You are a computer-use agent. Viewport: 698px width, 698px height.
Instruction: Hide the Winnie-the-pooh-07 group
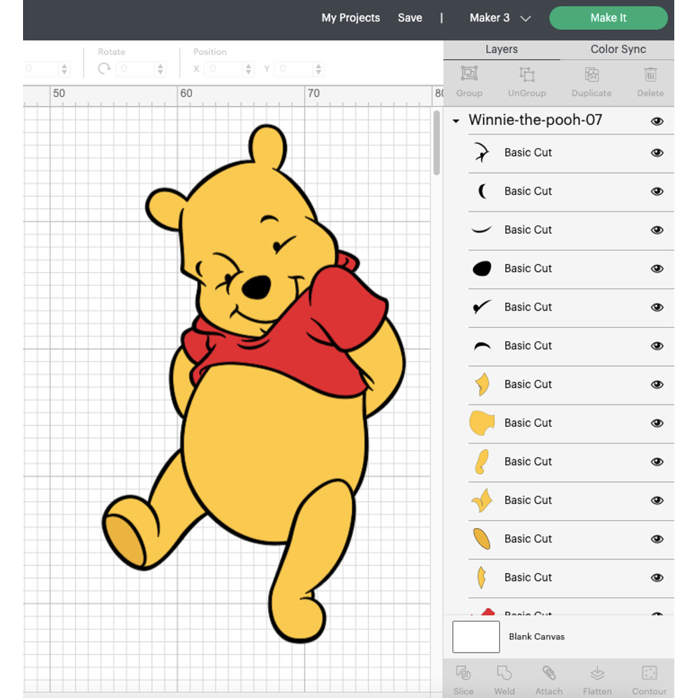pos(657,121)
